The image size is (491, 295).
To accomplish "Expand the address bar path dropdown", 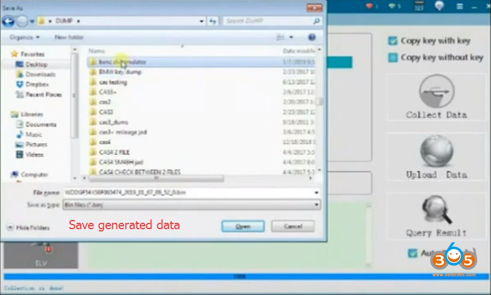I will coord(201,21).
